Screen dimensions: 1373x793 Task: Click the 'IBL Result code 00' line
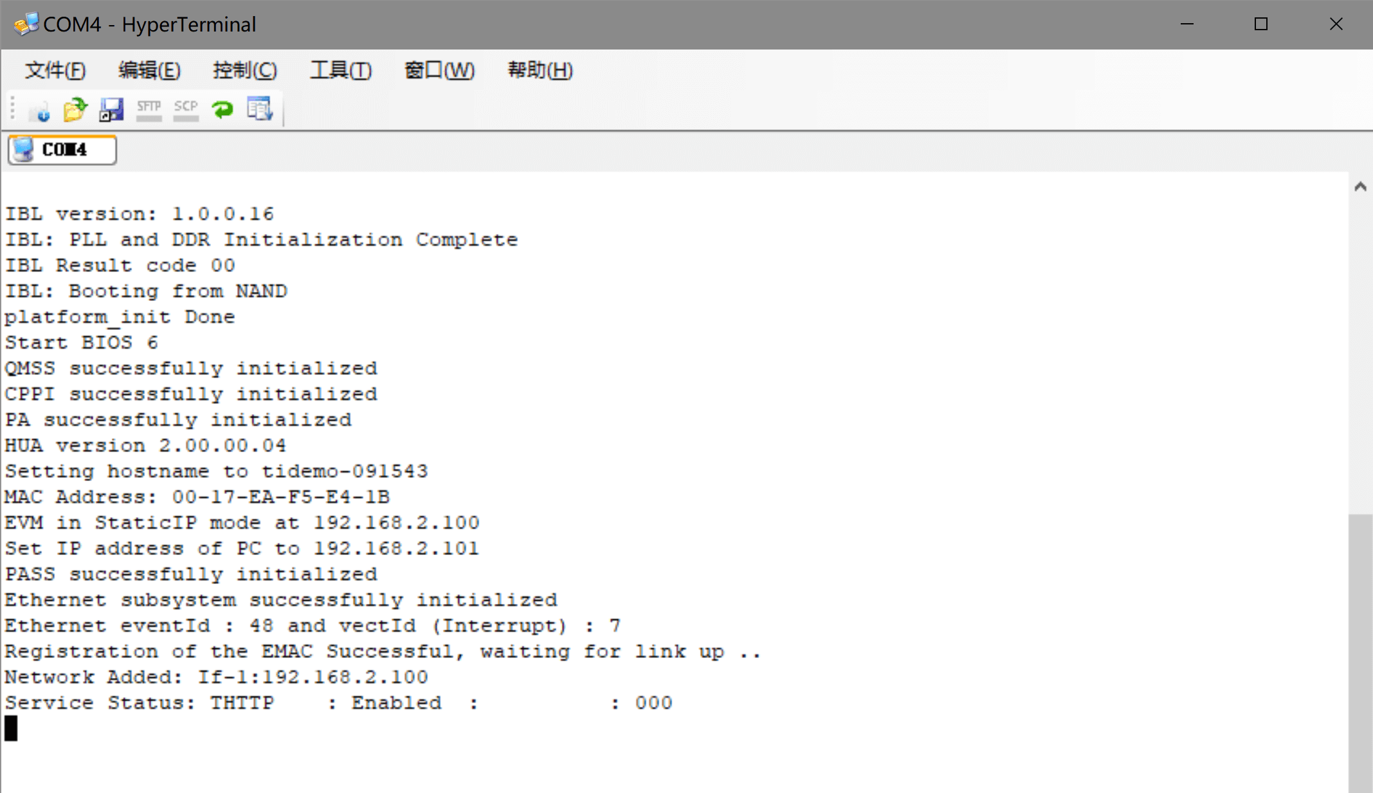[x=120, y=266]
